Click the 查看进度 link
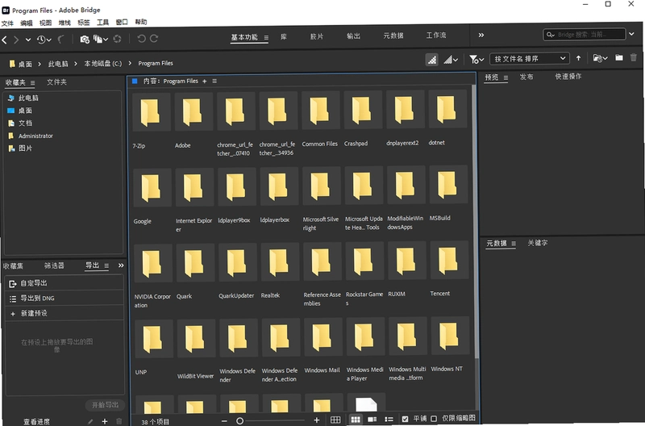Screen dimensions: 645x426 tap(36, 421)
